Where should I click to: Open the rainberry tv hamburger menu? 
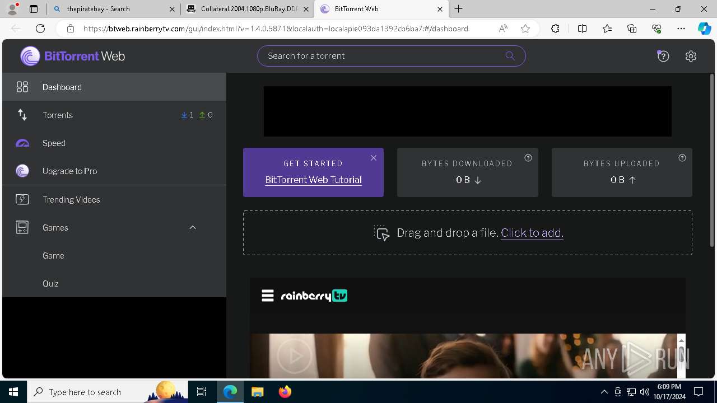pyautogui.click(x=268, y=296)
